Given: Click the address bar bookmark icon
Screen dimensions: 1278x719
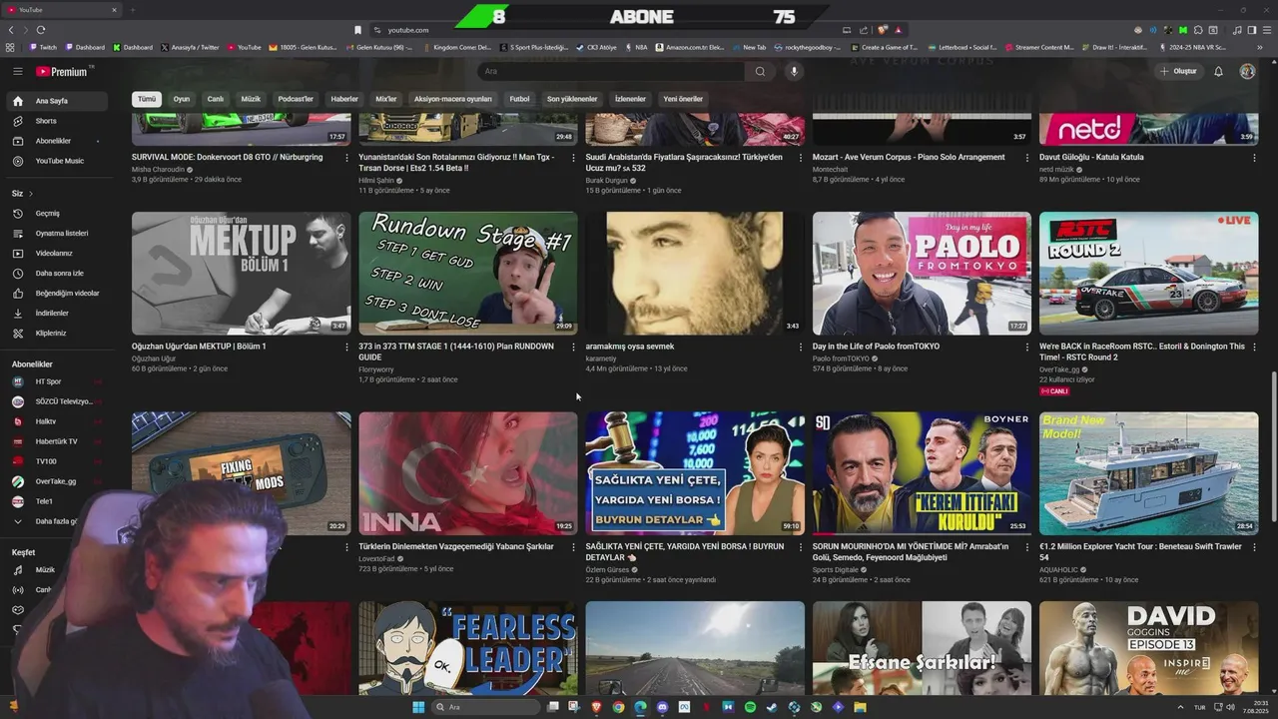Looking at the screenshot, I should click(358, 30).
